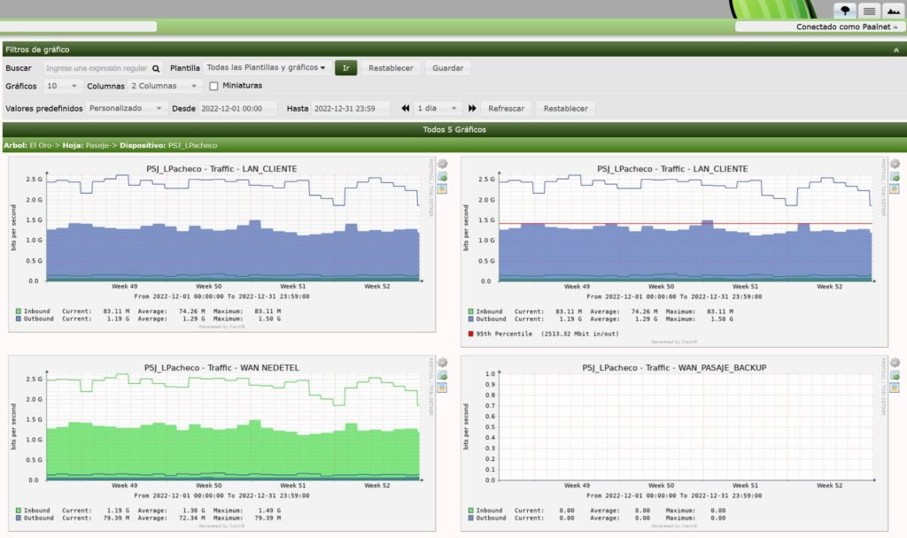Switch to List View mode icon
This screenshot has width=907, height=538.
point(870,10)
